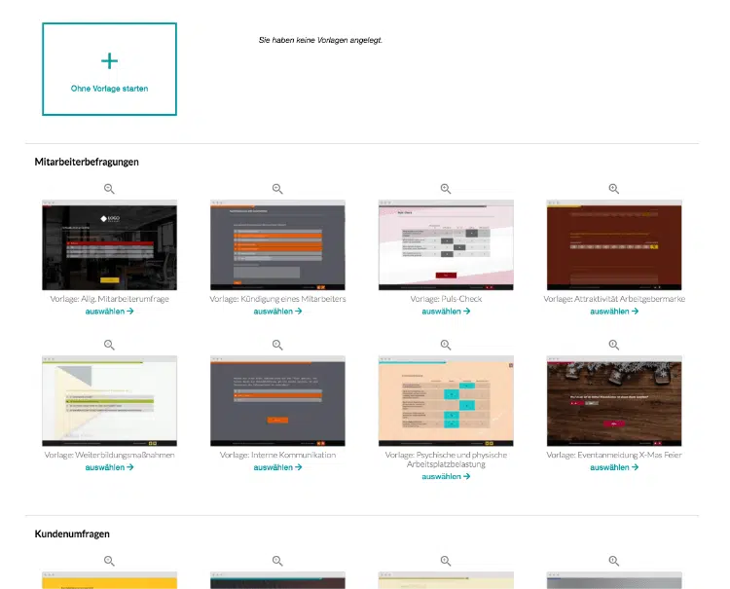This screenshot has width=730, height=589.
Task: Click the 'Vorlage: Weiterbildungsmaßnahmen' caption
Action: coord(109,455)
